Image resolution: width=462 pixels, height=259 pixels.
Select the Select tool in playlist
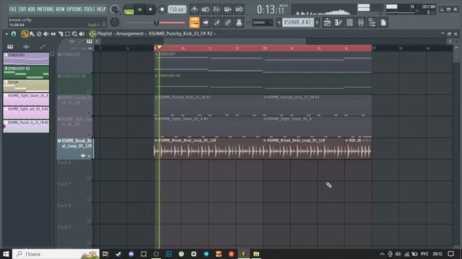67,34
